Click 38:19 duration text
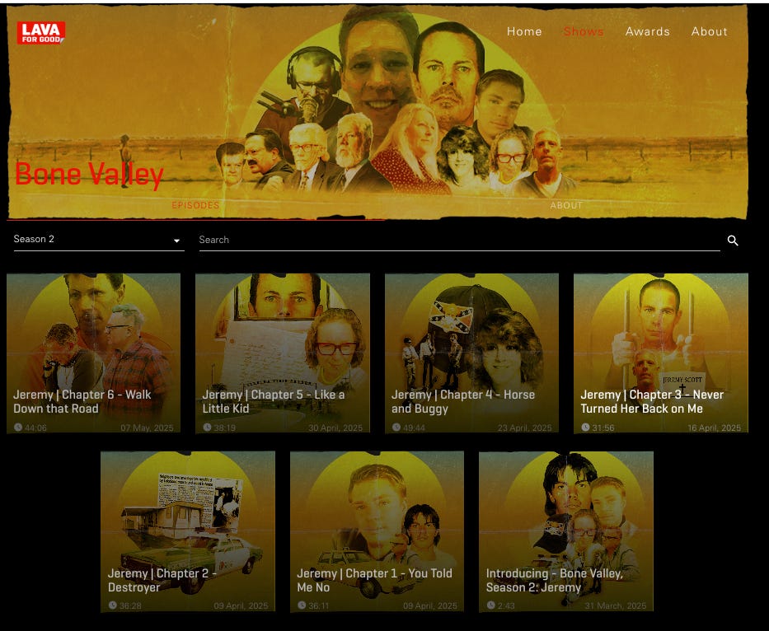The image size is (769, 631). pyautogui.click(x=225, y=428)
